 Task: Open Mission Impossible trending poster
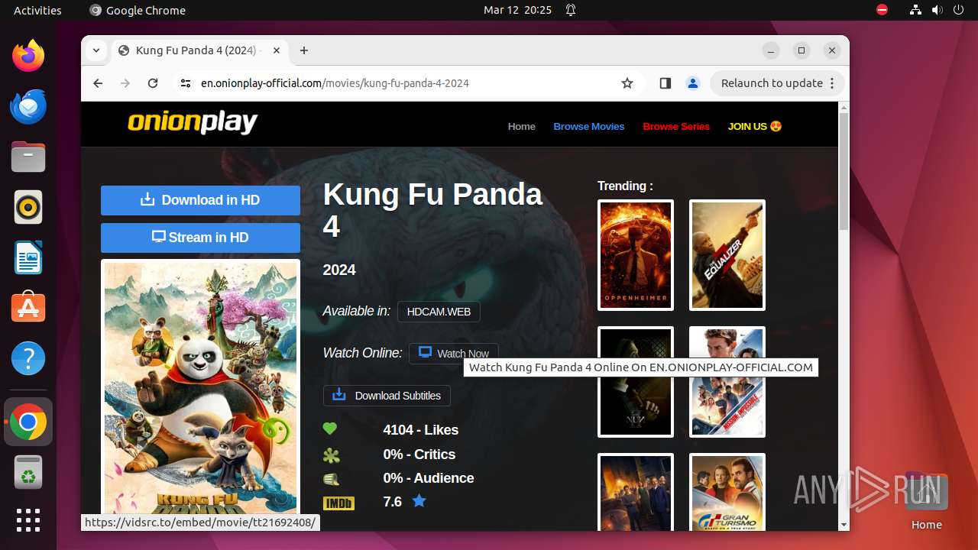click(x=727, y=382)
